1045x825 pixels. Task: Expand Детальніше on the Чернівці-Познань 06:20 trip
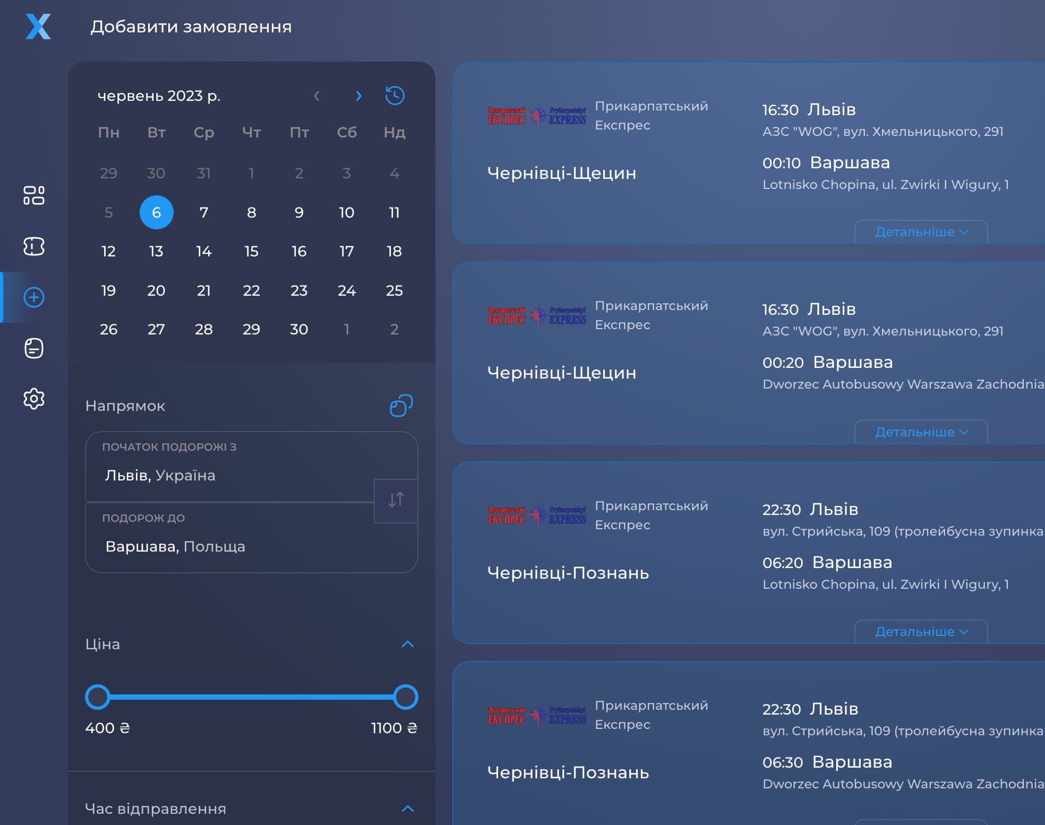(921, 632)
